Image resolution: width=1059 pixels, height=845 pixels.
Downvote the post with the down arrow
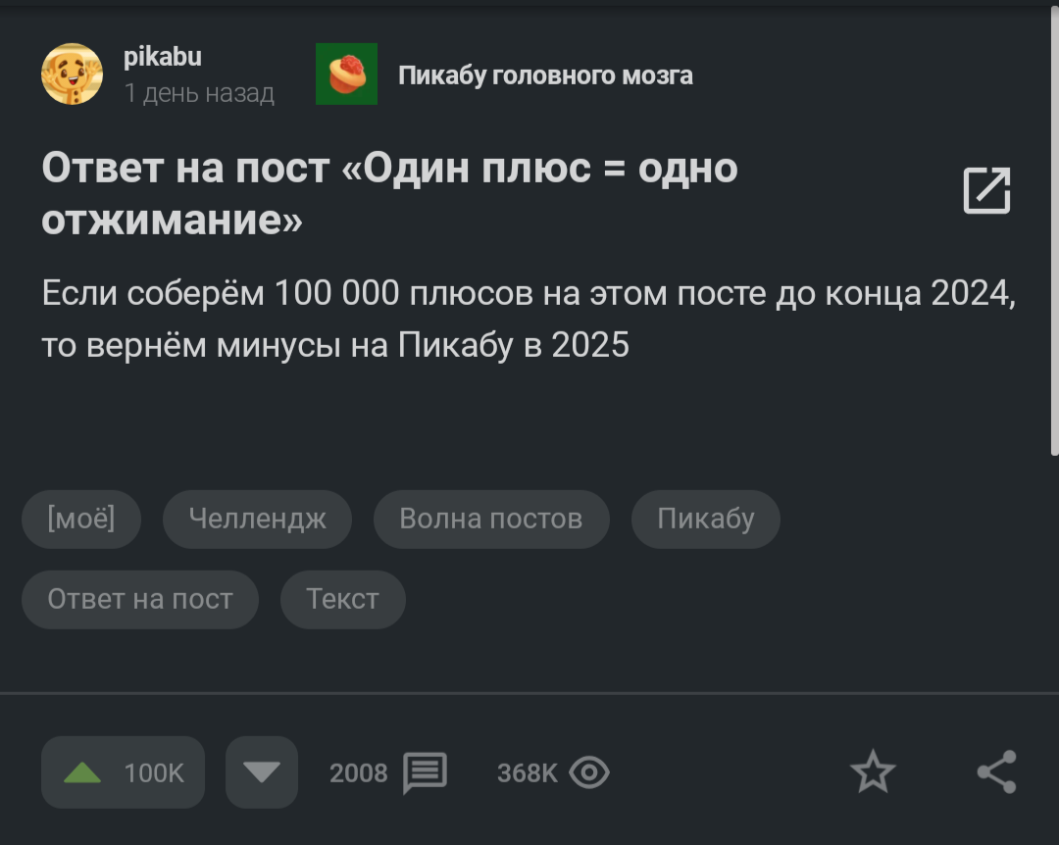pyautogui.click(x=261, y=773)
